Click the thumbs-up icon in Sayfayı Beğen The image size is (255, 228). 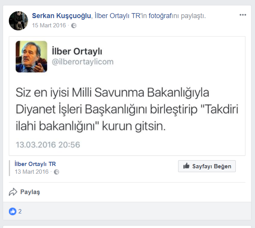(186, 166)
